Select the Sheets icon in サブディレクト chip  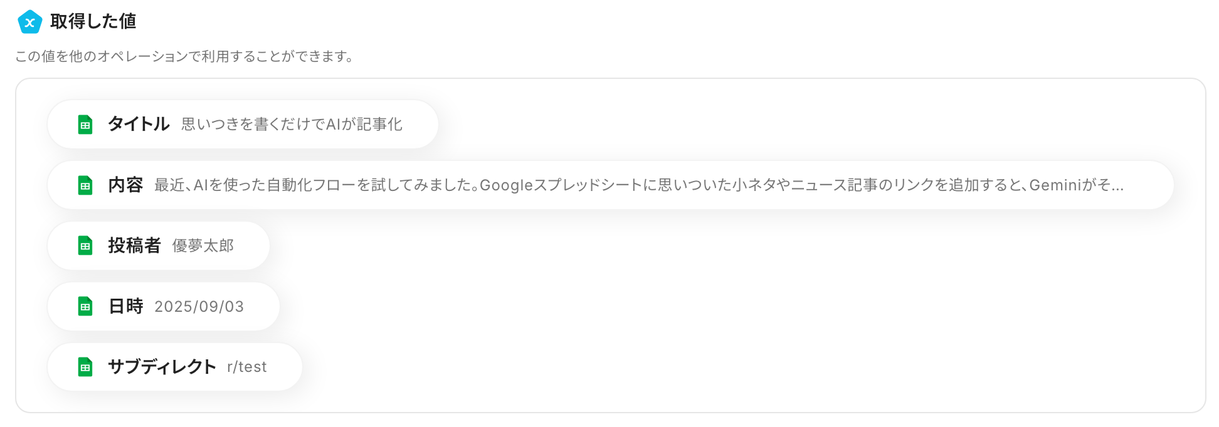pos(85,367)
